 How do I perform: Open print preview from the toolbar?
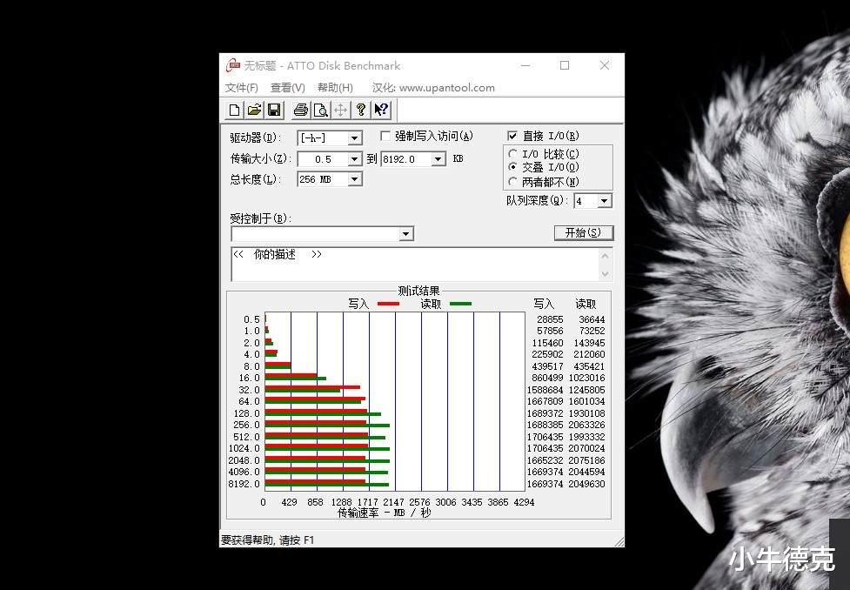point(320,110)
